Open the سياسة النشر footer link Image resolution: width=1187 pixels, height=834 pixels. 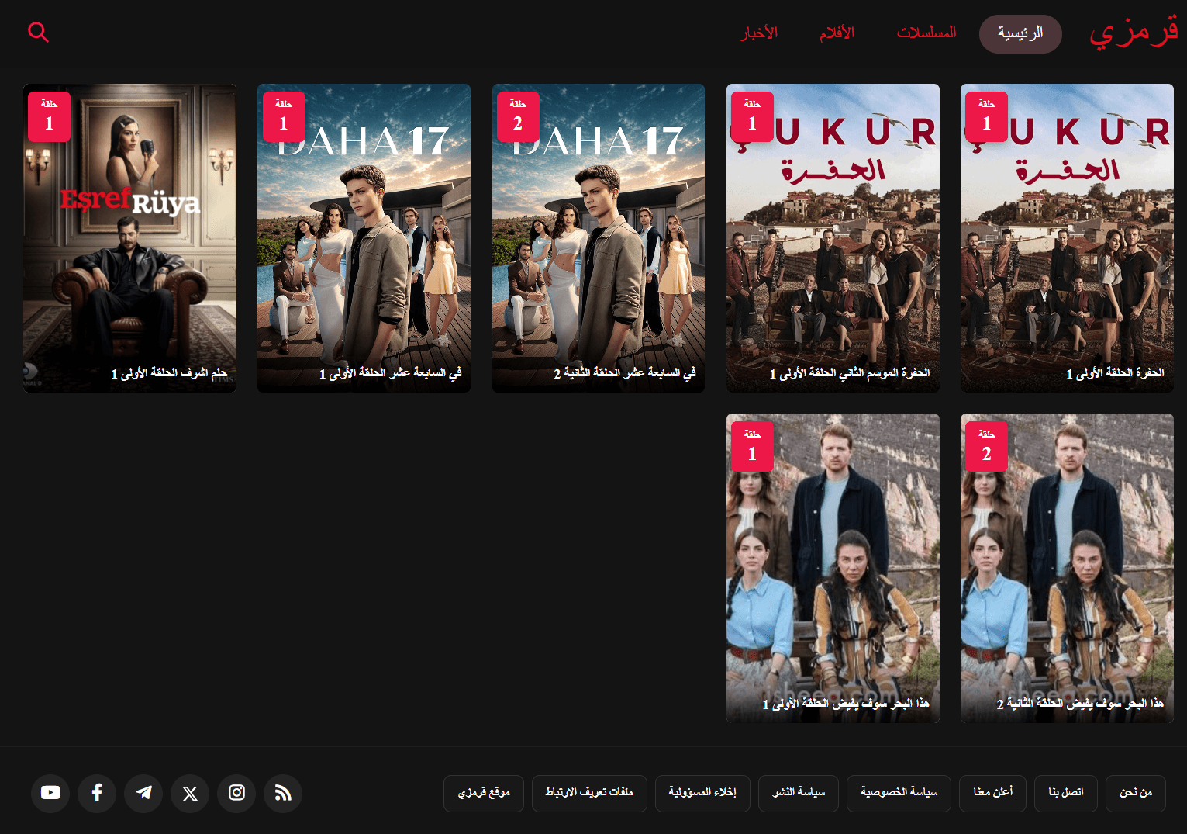(x=799, y=793)
